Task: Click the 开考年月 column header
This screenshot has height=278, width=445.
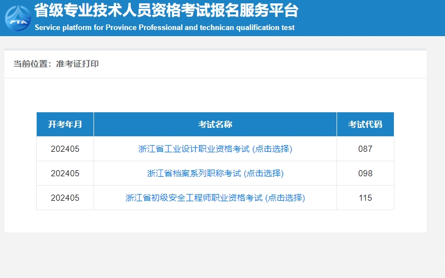Action: tap(65, 125)
